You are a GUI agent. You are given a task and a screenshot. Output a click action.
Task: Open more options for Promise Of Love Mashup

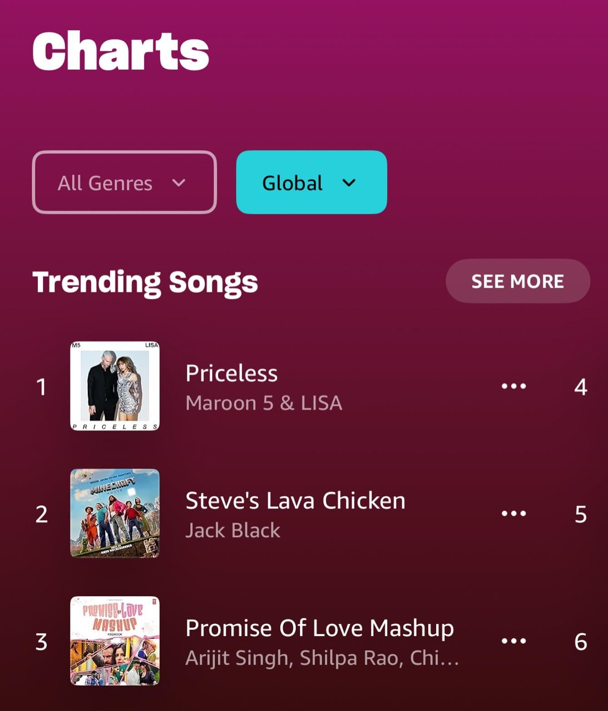click(x=513, y=641)
